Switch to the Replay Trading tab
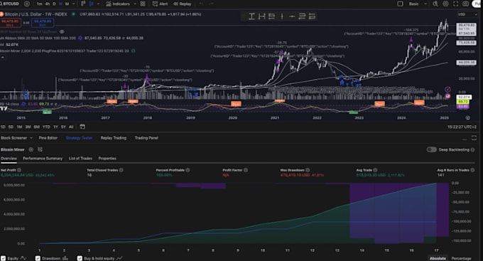483x261 pixels. tap(114, 138)
